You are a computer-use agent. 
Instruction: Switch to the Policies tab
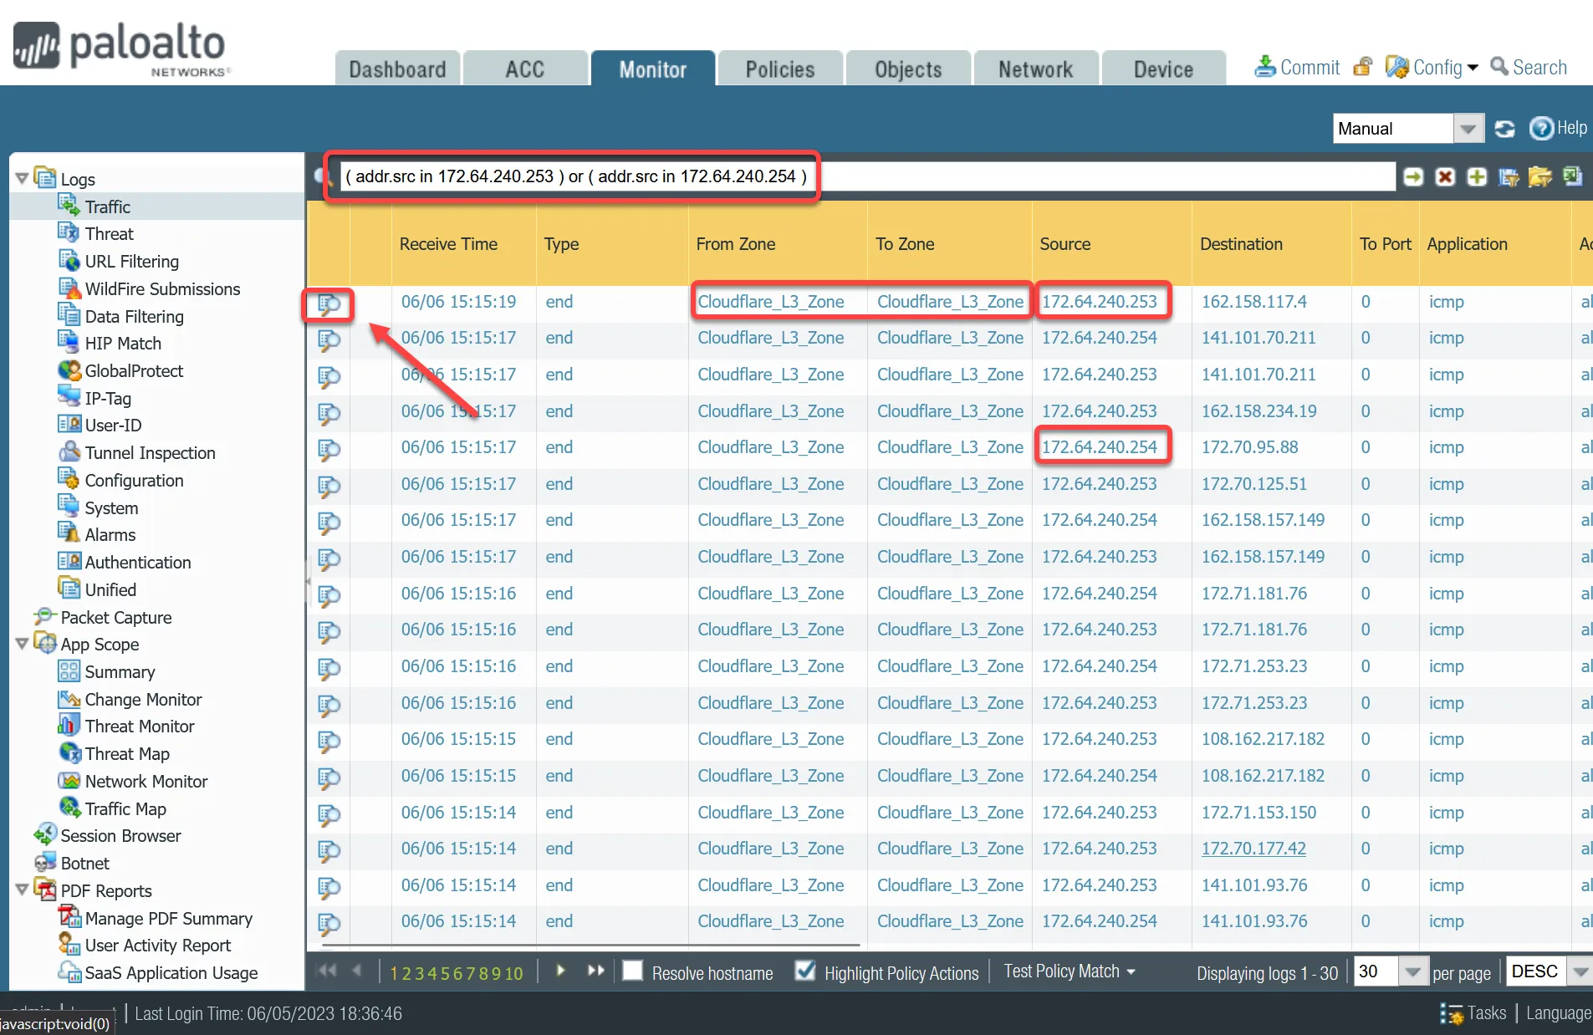(x=779, y=68)
